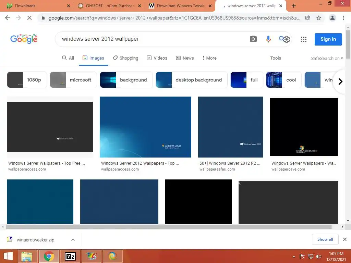Image resolution: width=351 pixels, height=263 pixels.
Task: Switch to the Shopping tab
Action: (125, 58)
